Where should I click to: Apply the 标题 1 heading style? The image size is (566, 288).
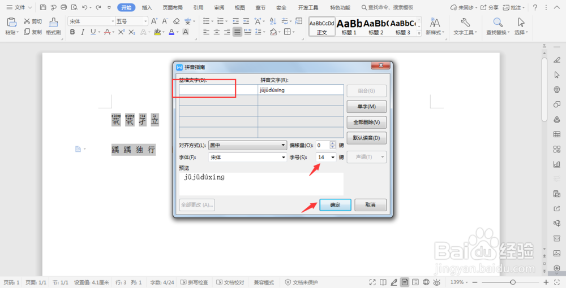pyautogui.click(x=349, y=27)
